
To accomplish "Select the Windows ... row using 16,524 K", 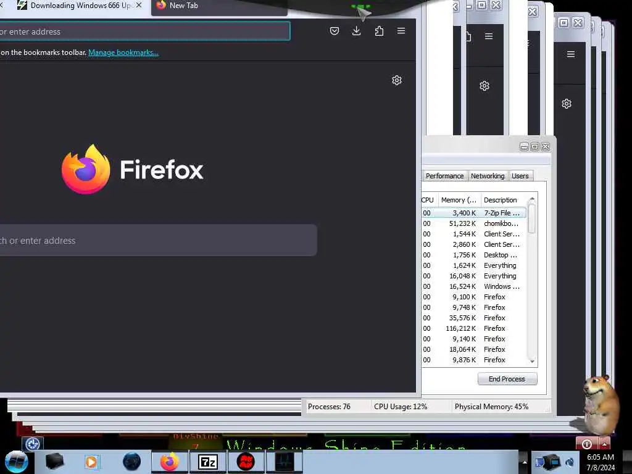I will pyautogui.click(x=473, y=286).
